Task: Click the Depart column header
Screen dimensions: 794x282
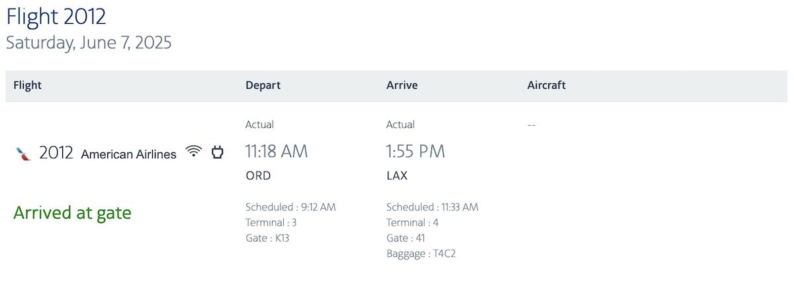Action: [263, 85]
